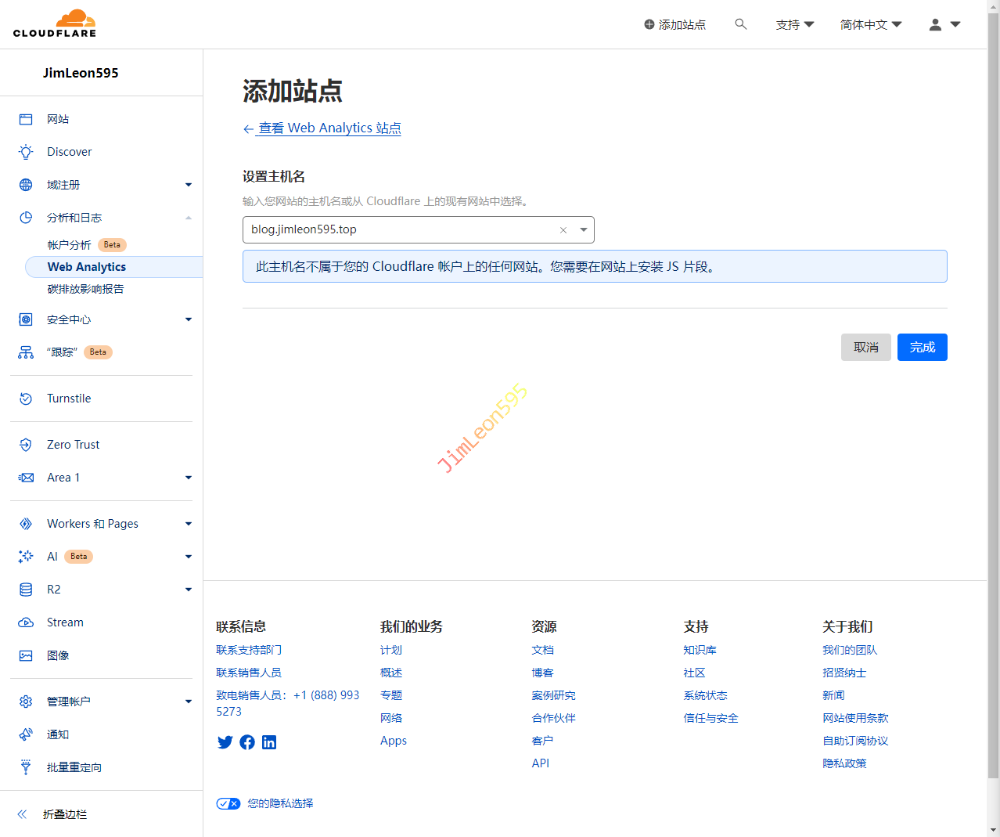1000x837 pixels.
Task: Expand the Workers 和 Pages submenu
Action: [189, 524]
